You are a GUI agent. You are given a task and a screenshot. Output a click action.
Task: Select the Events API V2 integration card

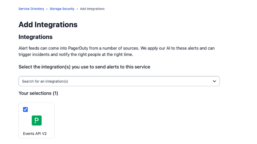coord(36,121)
